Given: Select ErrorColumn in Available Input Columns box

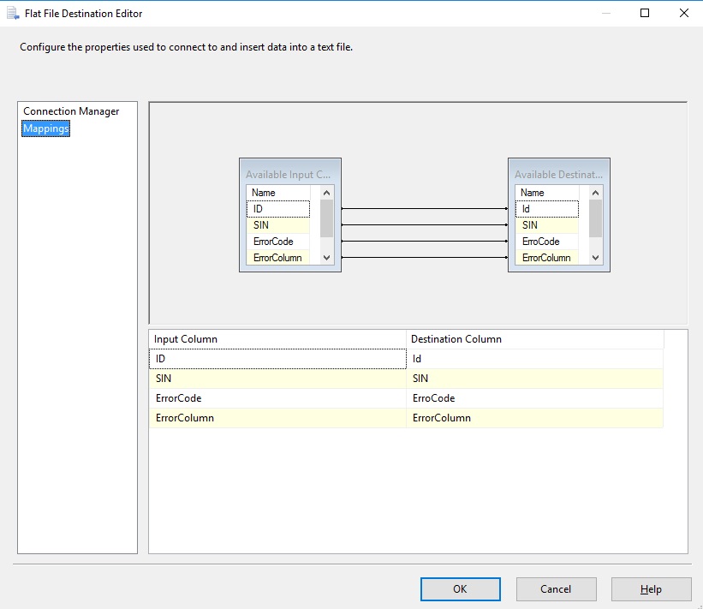Looking at the screenshot, I should tap(278, 258).
